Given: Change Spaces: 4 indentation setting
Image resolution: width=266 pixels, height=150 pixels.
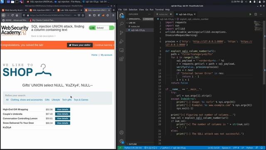Looking at the screenshot, I should point(226,148).
